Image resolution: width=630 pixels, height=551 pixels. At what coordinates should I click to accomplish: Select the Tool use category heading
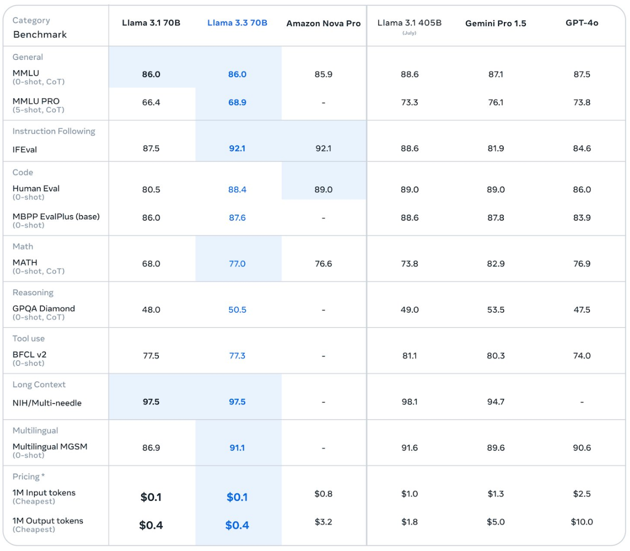29,339
